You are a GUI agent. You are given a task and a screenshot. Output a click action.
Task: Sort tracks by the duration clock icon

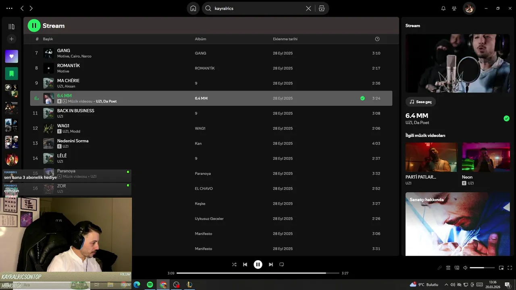(x=377, y=39)
